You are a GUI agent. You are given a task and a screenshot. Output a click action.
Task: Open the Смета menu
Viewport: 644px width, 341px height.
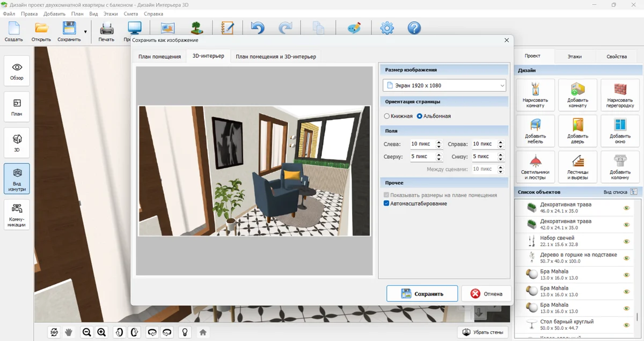(x=130, y=13)
